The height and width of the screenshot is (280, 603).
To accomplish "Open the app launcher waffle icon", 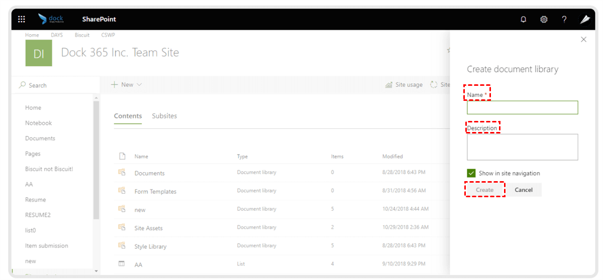I will (x=22, y=19).
